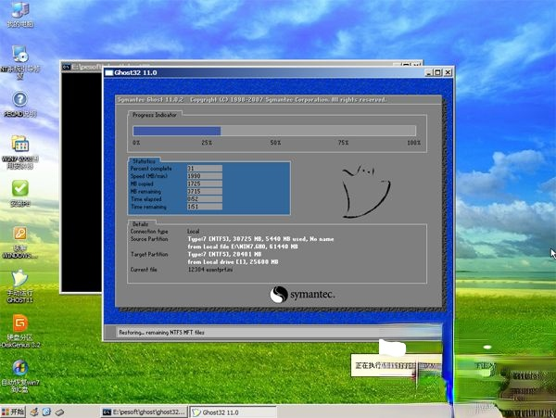The image size is (556, 418).
Task: Click the Time remaining value
Action: tap(205, 207)
